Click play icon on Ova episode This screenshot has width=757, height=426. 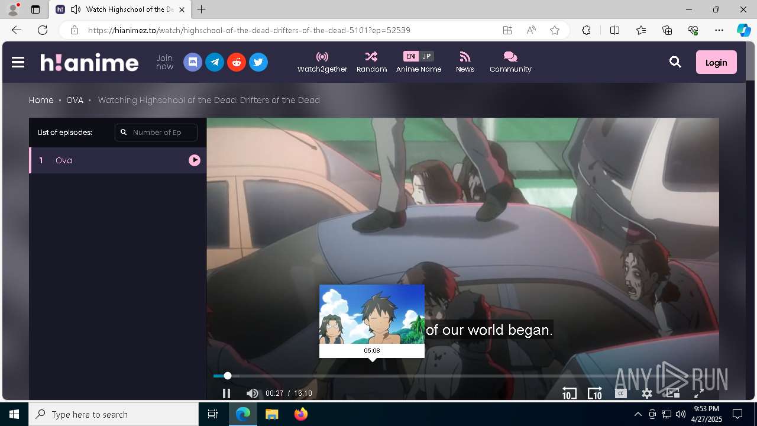[x=195, y=160]
